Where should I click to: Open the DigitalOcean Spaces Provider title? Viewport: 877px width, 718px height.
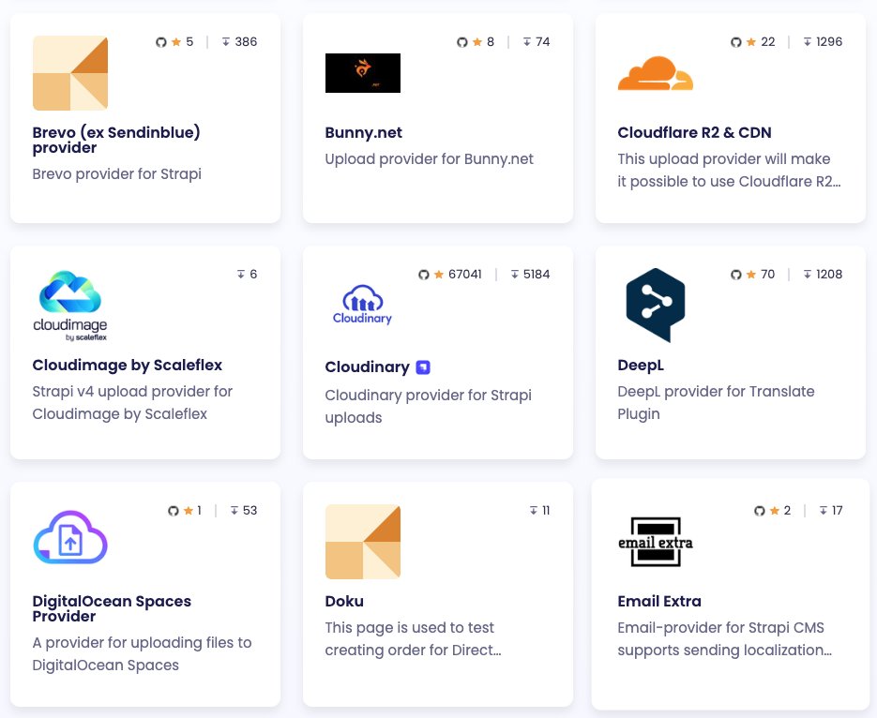(x=112, y=608)
